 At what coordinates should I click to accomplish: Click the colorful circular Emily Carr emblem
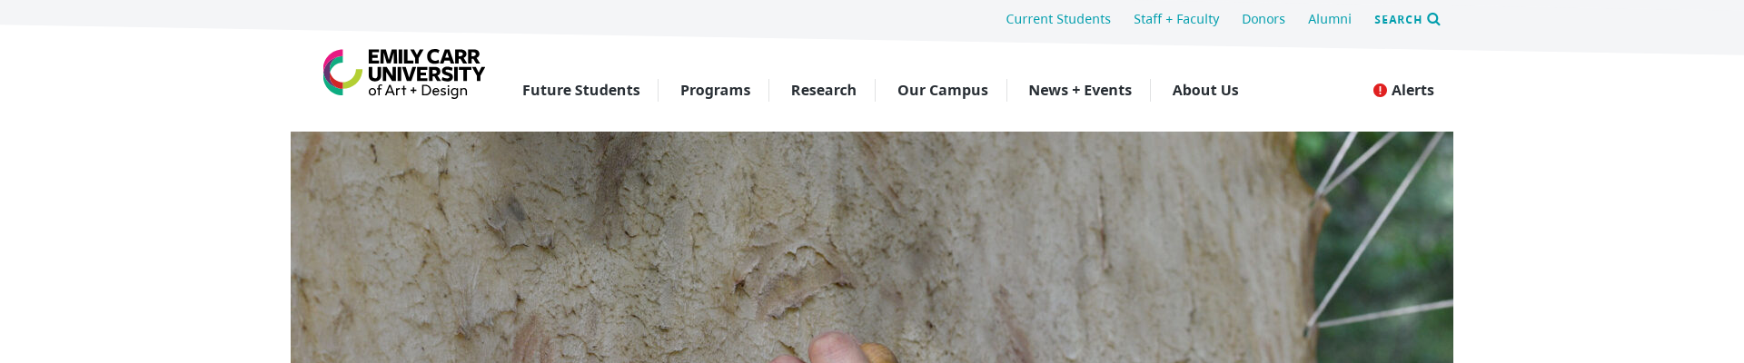pyautogui.click(x=342, y=73)
